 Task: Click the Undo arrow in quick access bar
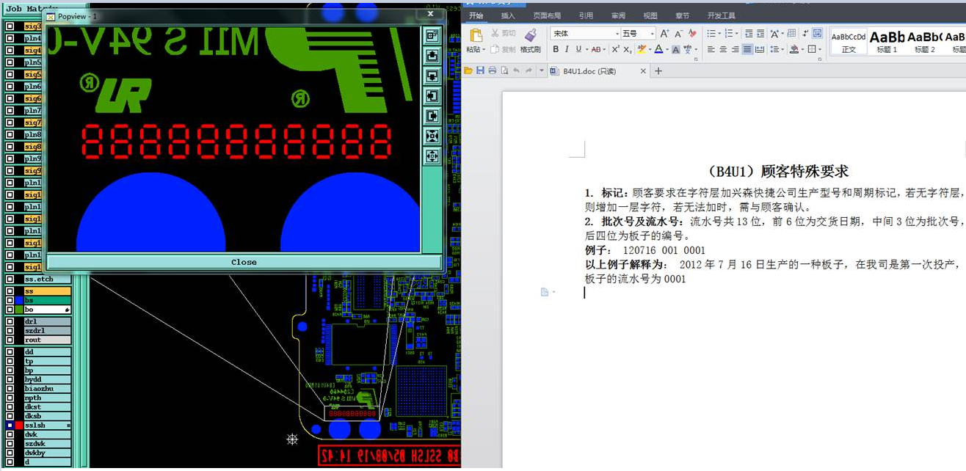pos(516,70)
